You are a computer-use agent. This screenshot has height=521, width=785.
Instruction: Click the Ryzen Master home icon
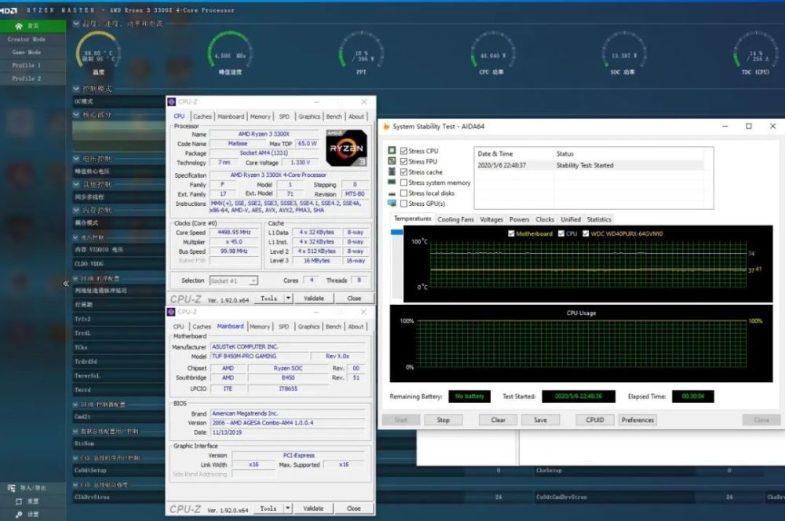19,26
